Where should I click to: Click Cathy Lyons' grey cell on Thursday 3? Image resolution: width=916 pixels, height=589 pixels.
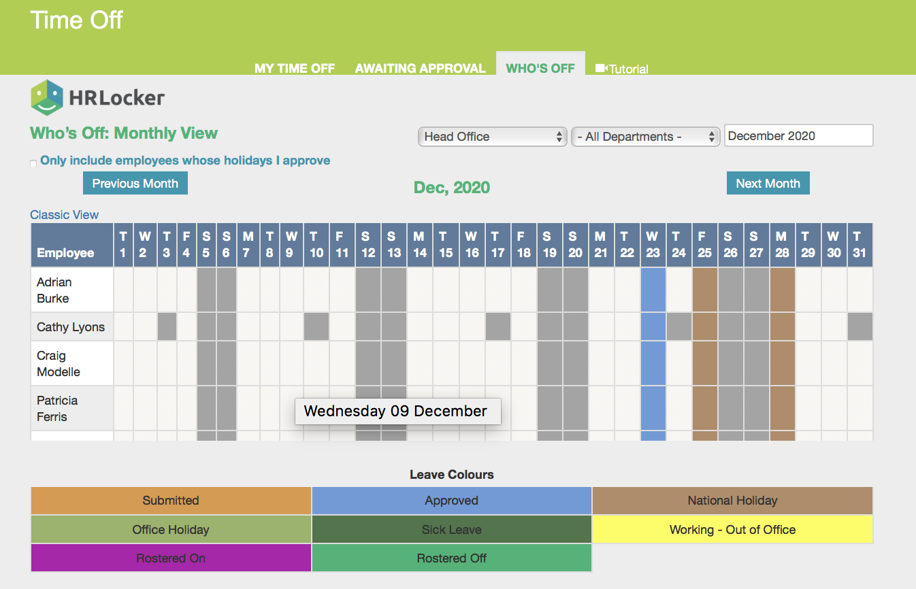click(167, 326)
